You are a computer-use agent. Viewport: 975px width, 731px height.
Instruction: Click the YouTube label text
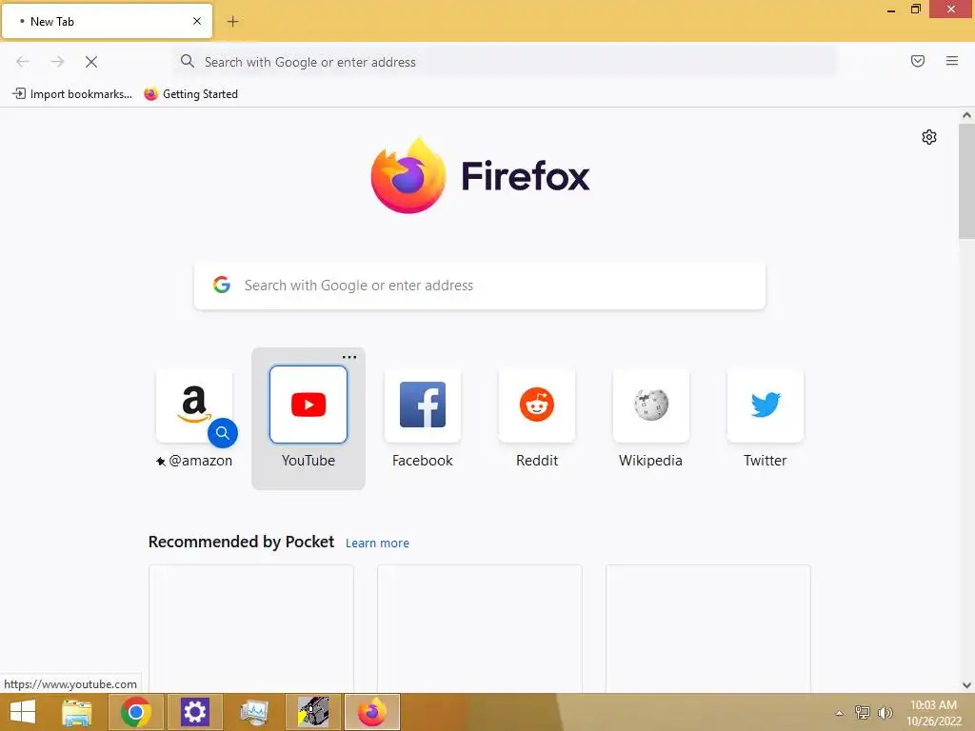click(x=308, y=461)
